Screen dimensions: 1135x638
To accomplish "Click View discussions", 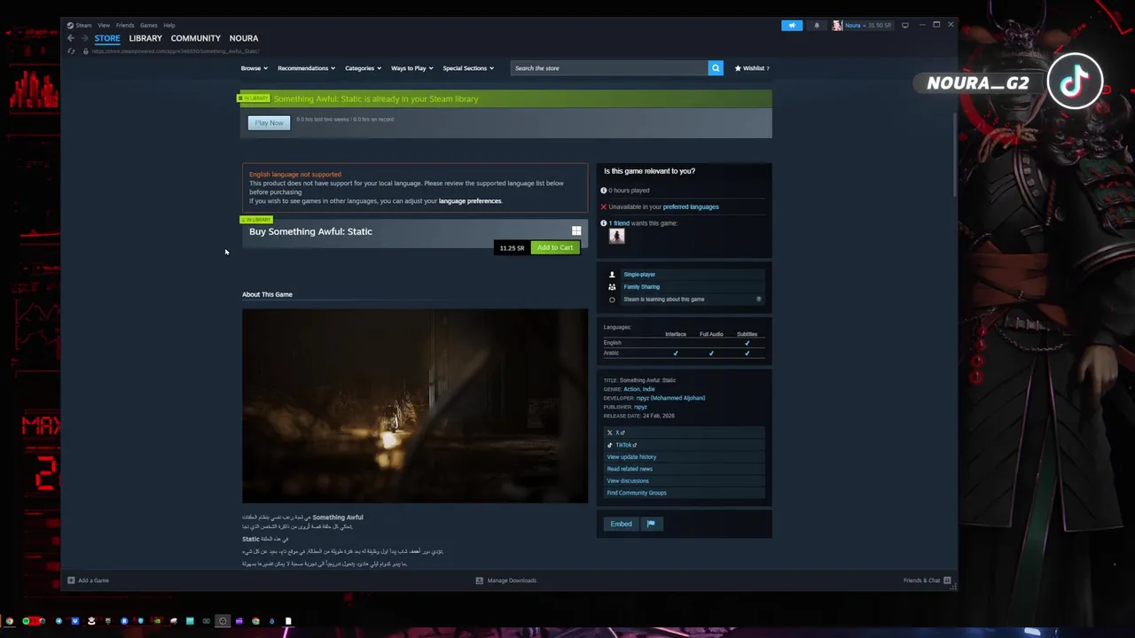I will point(628,481).
